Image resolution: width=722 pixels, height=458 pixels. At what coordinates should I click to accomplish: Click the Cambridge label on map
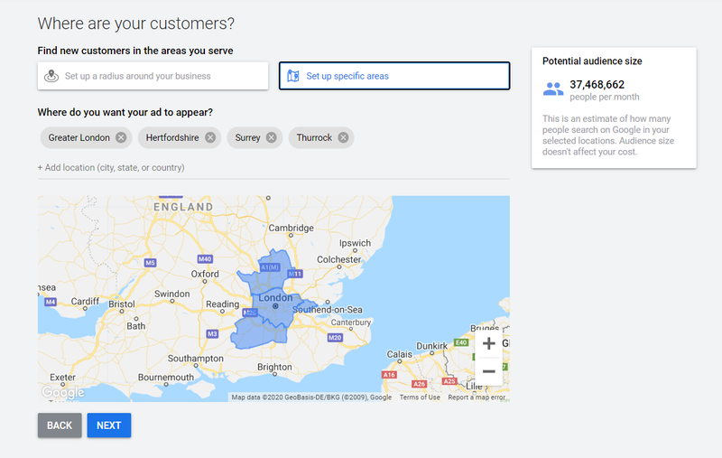pyautogui.click(x=290, y=229)
